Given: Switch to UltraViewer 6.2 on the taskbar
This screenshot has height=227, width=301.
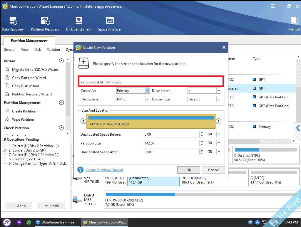Looking at the screenshot, I should pos(57,222).
